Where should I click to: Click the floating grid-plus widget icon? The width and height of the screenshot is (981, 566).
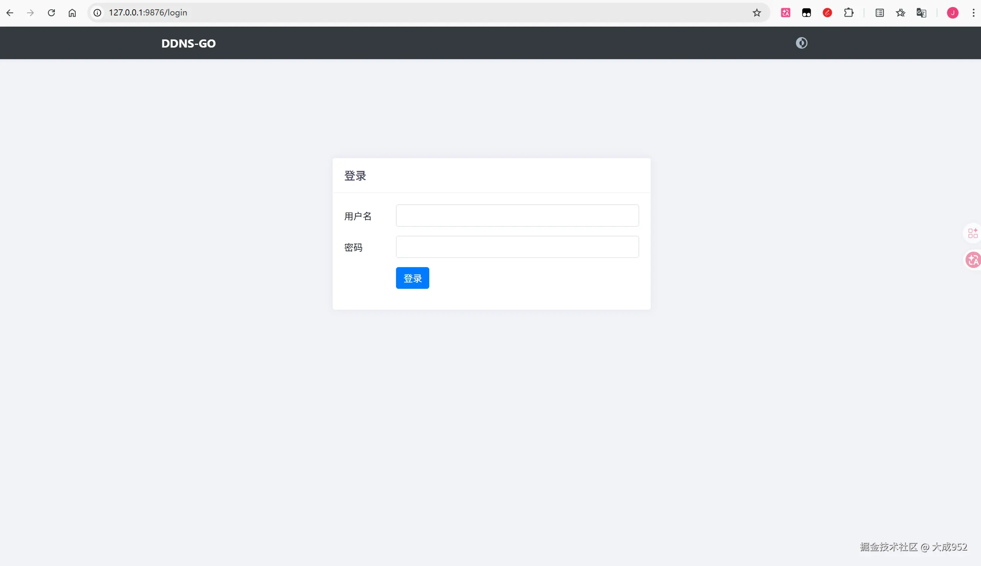(972, 233)
